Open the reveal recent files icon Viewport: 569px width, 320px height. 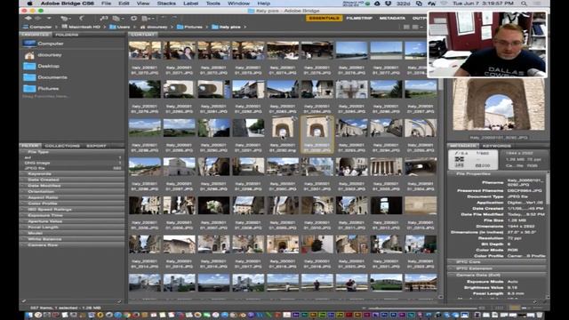(x=65, y=18)
